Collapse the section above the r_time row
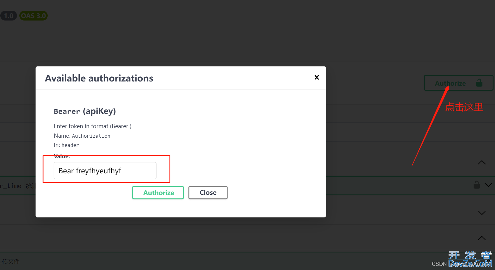495x270 pixels. click(x=482, y=162)
